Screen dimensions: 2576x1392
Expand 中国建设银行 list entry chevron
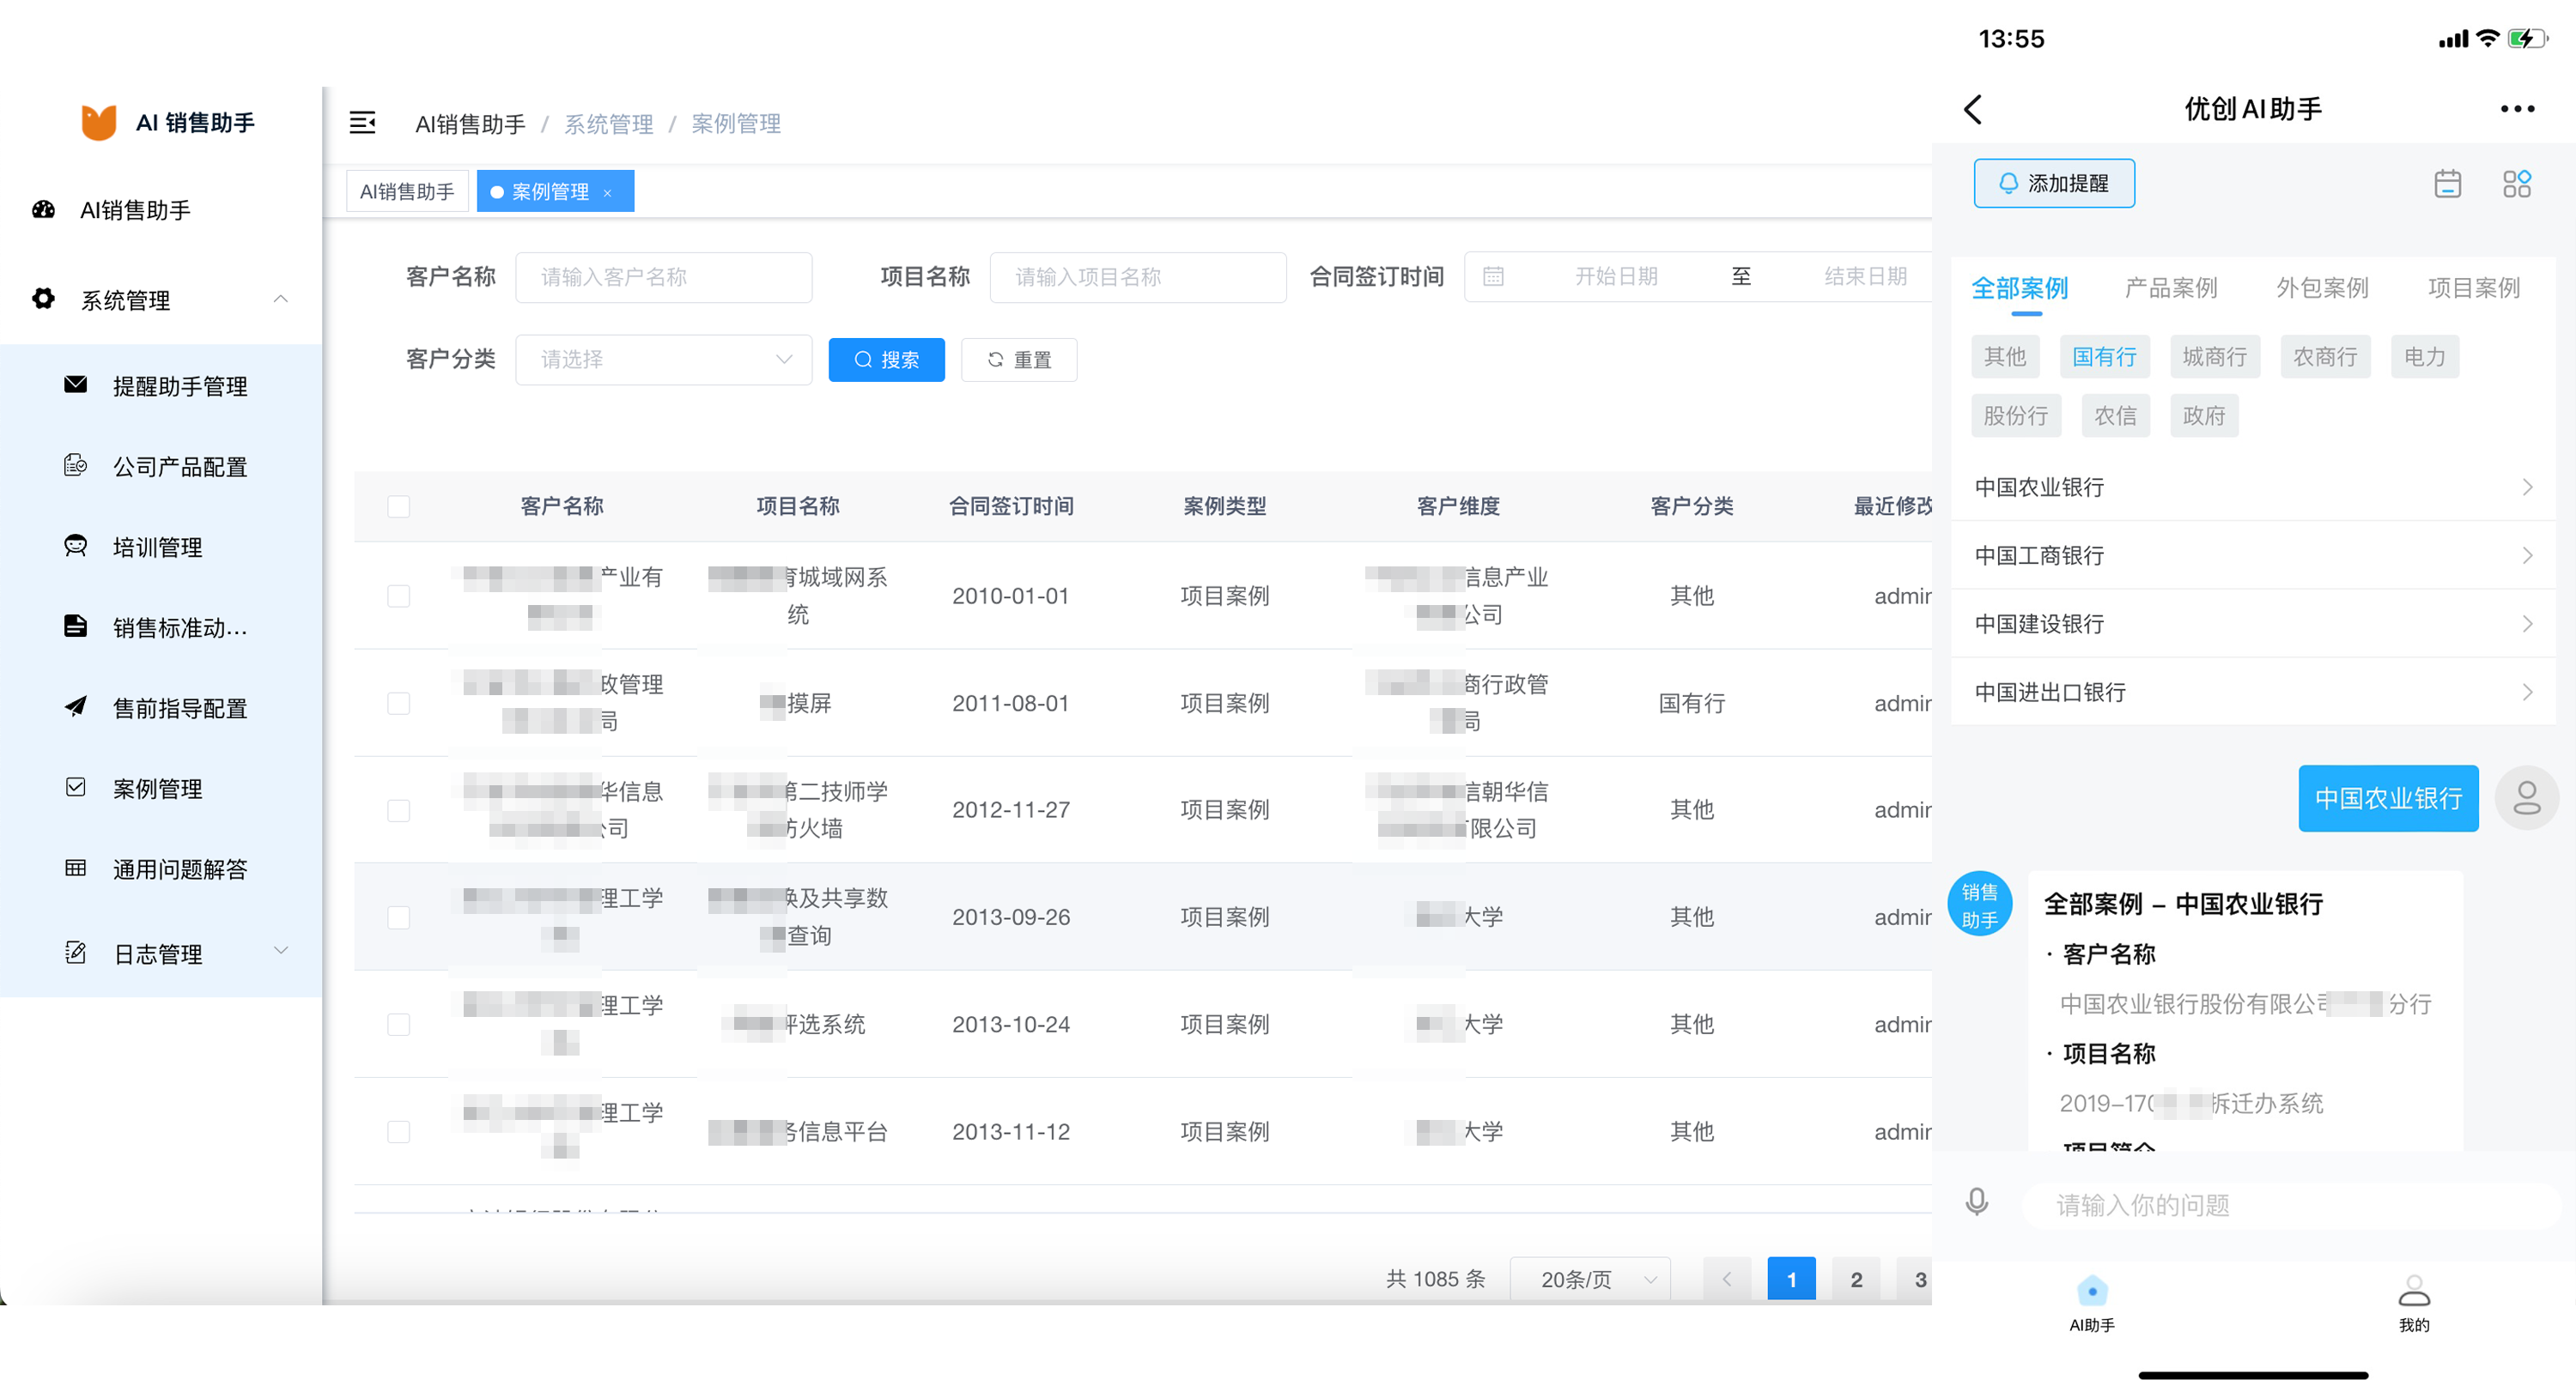coord(2527,624)
